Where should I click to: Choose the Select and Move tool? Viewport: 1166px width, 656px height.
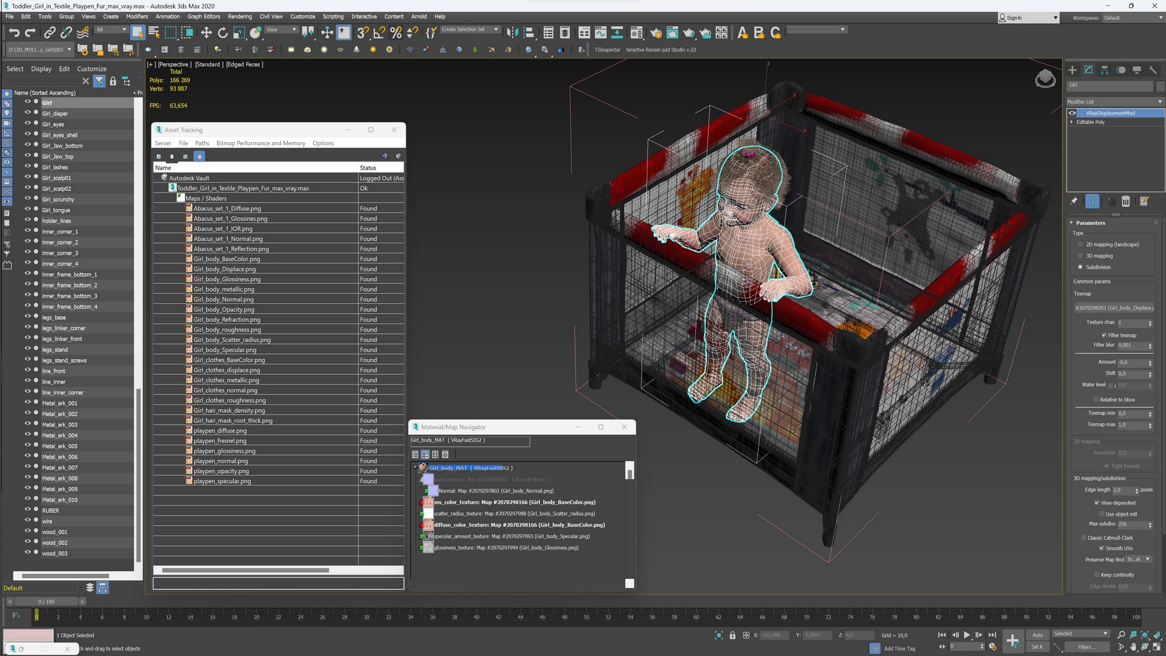tap(206, 32)
